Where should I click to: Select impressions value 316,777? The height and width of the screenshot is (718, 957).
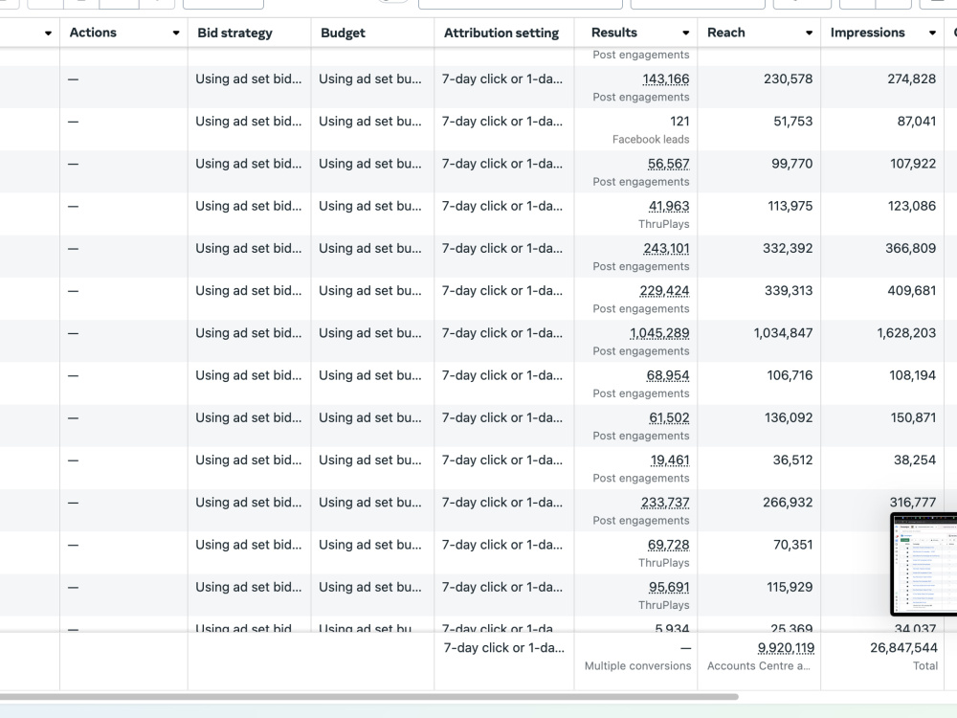[912, 503]
